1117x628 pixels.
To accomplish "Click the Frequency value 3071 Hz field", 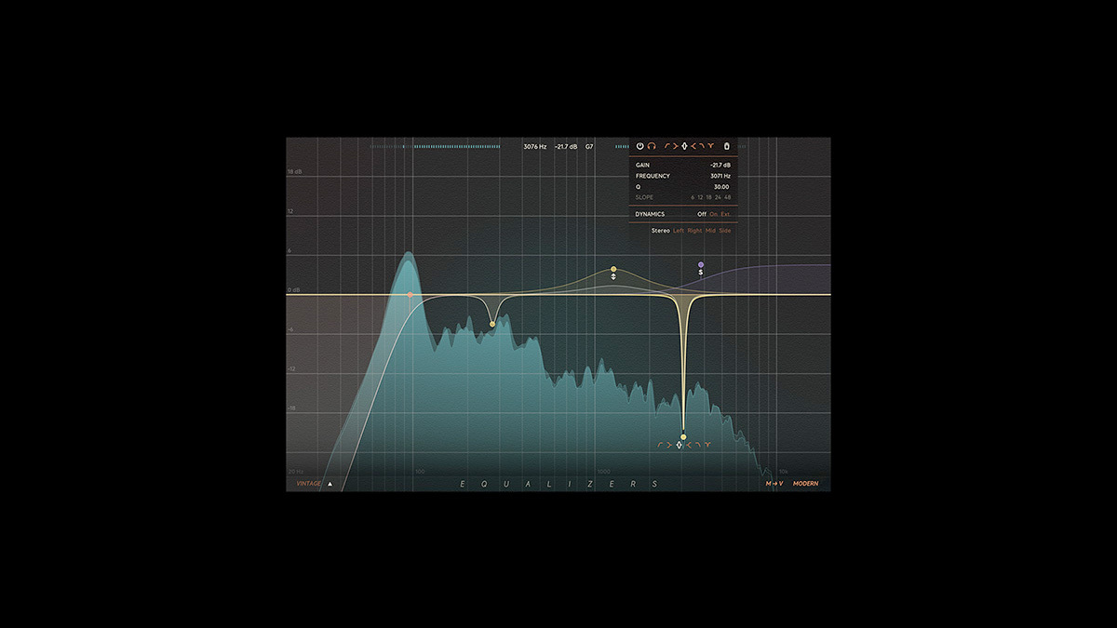I will pos(720,176).
